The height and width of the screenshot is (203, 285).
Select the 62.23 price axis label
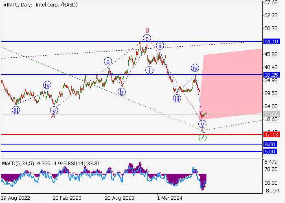coord(271,15)
